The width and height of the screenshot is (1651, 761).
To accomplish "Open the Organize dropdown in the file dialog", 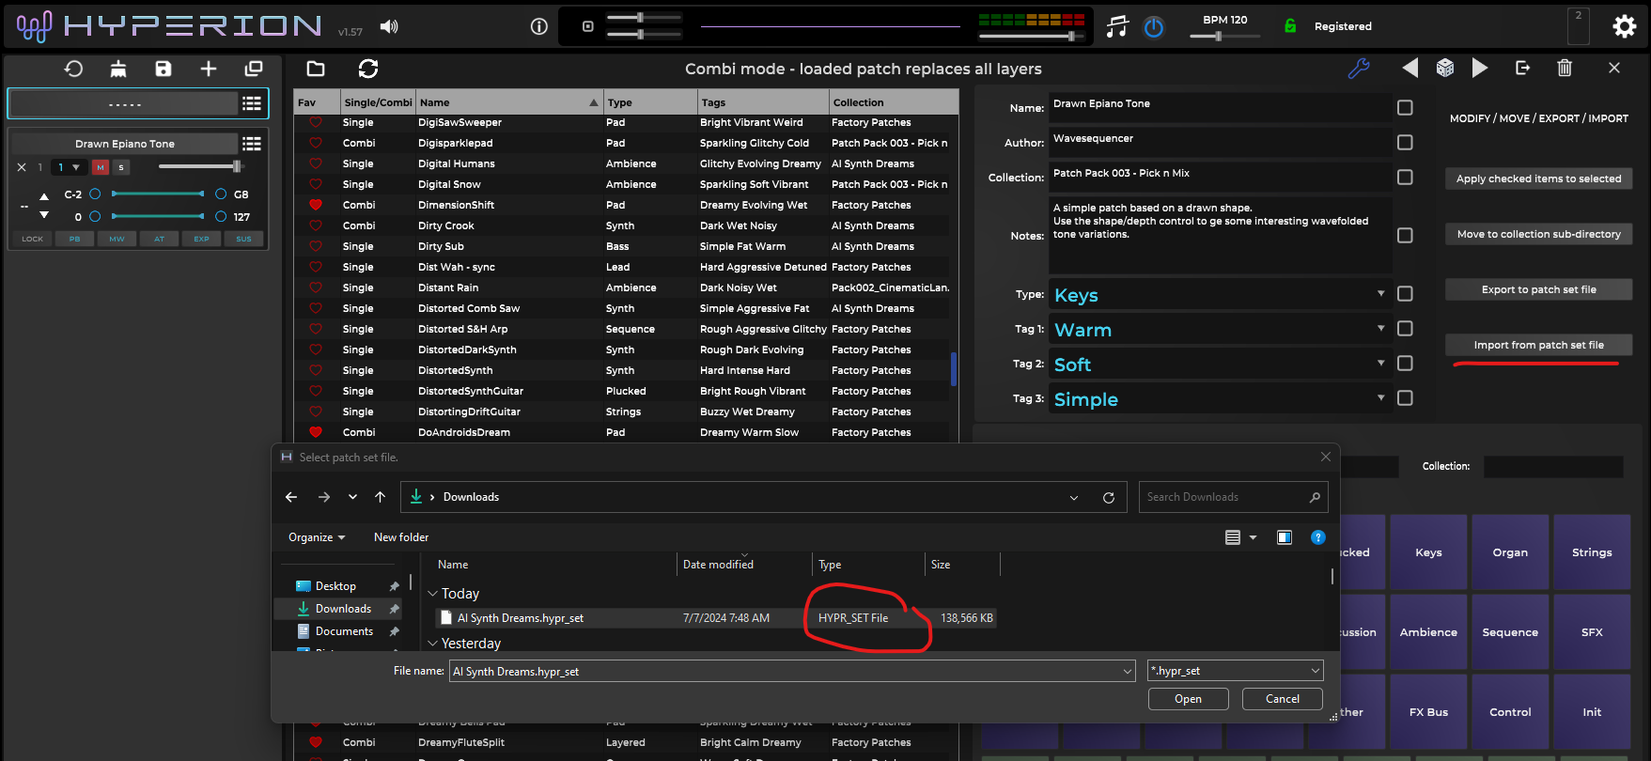I will (317, 537).
